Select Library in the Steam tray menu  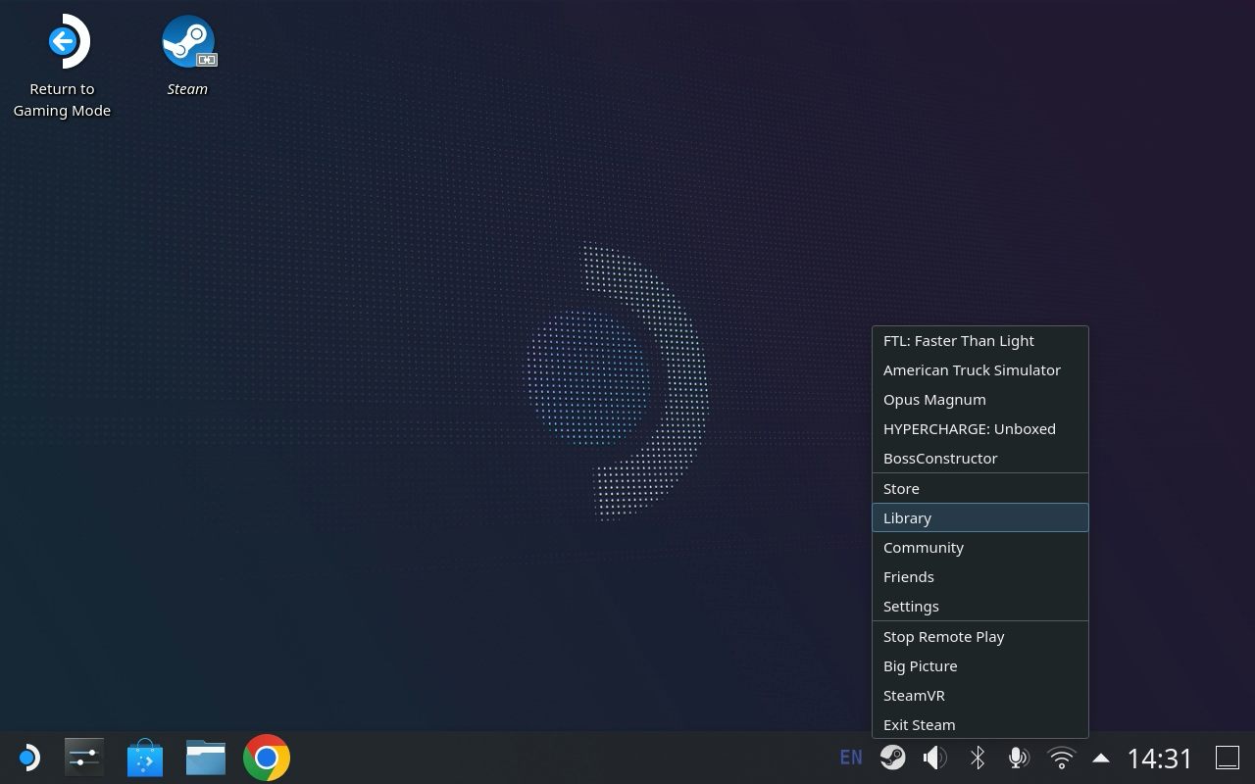pos(980,517)
